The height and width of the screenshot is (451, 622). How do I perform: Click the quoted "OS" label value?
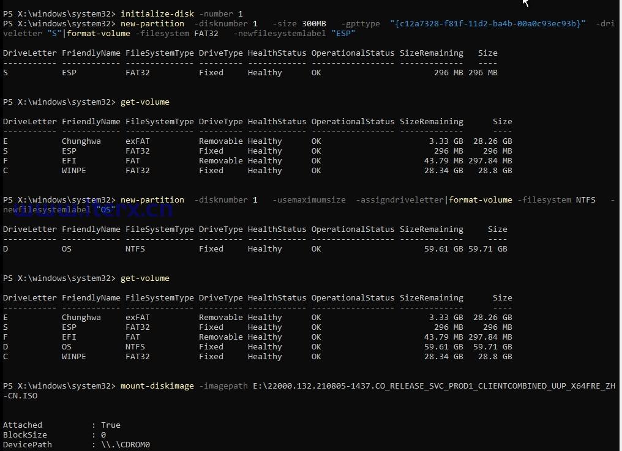(106, 209)
